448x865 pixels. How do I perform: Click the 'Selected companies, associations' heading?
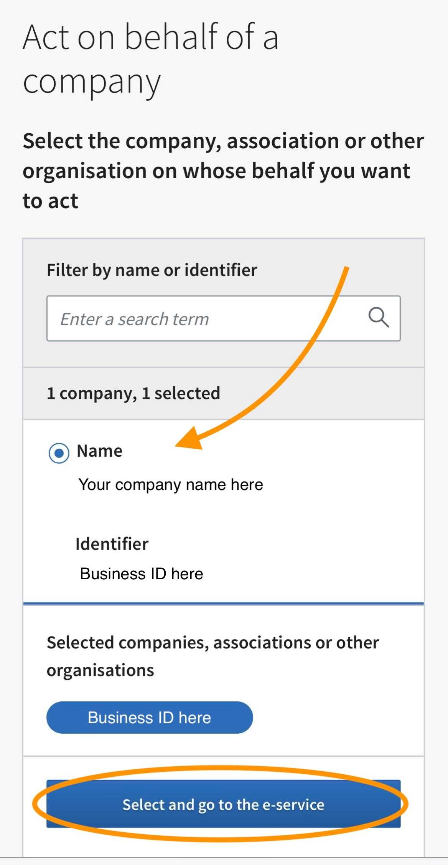click(x=213, y=656)
